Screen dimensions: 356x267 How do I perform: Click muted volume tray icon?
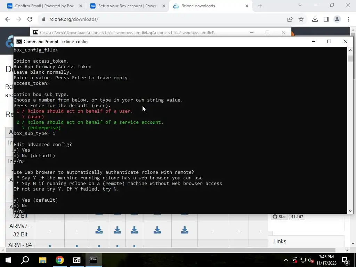[311, 260]
